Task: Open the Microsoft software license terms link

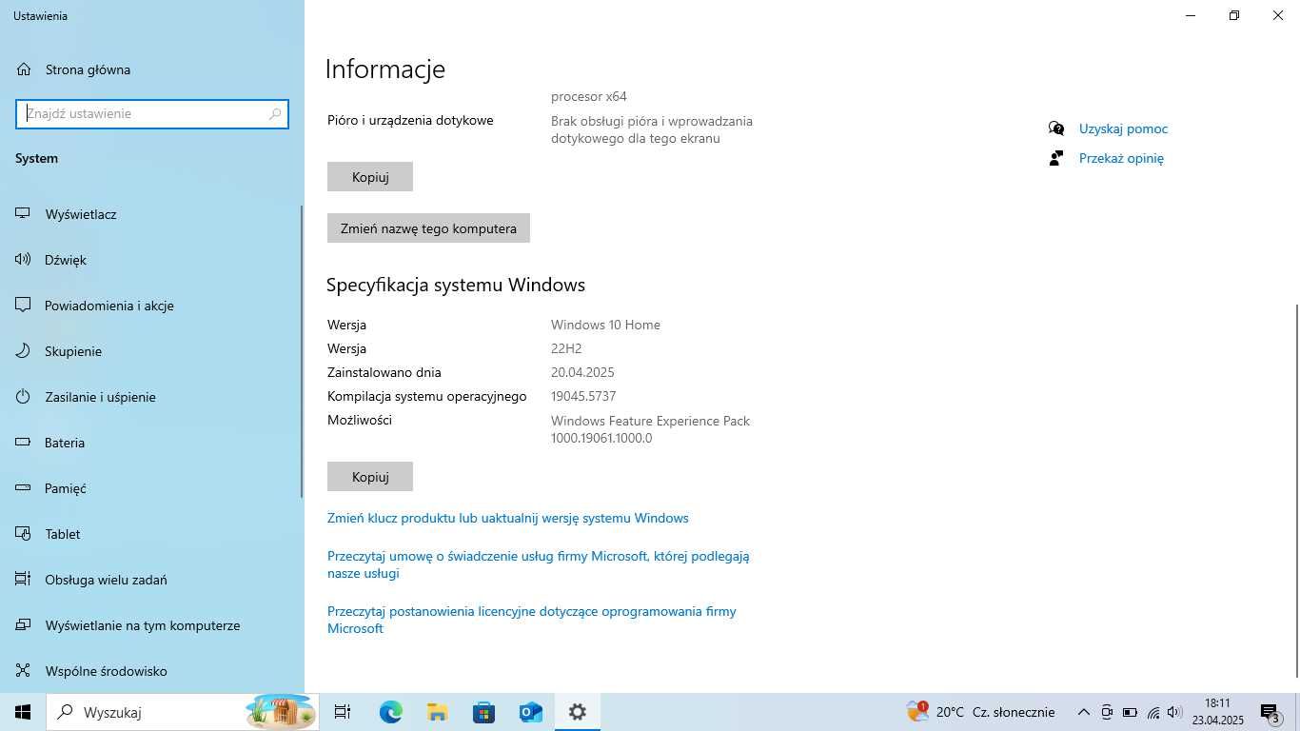Action: point(532,620)
